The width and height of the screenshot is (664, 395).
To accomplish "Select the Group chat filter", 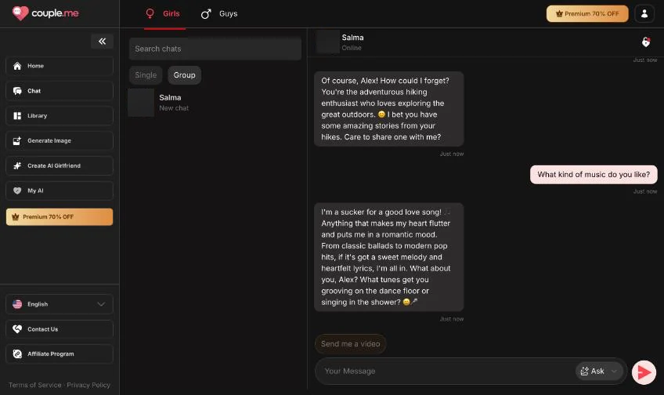I will (x=184, y=75).
